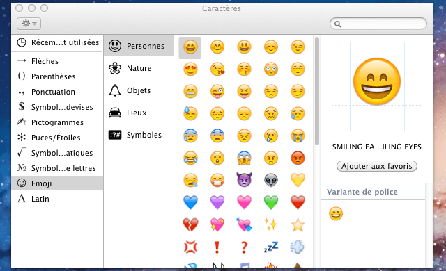Click the large emoji preview image
This screenshot has height=271, width=446.
pos(377,81)
